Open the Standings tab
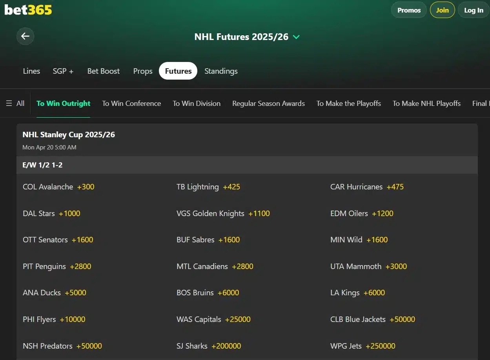The height and width of the screenshot is (360, 490). pyautogui.click(x=220, y=71)
